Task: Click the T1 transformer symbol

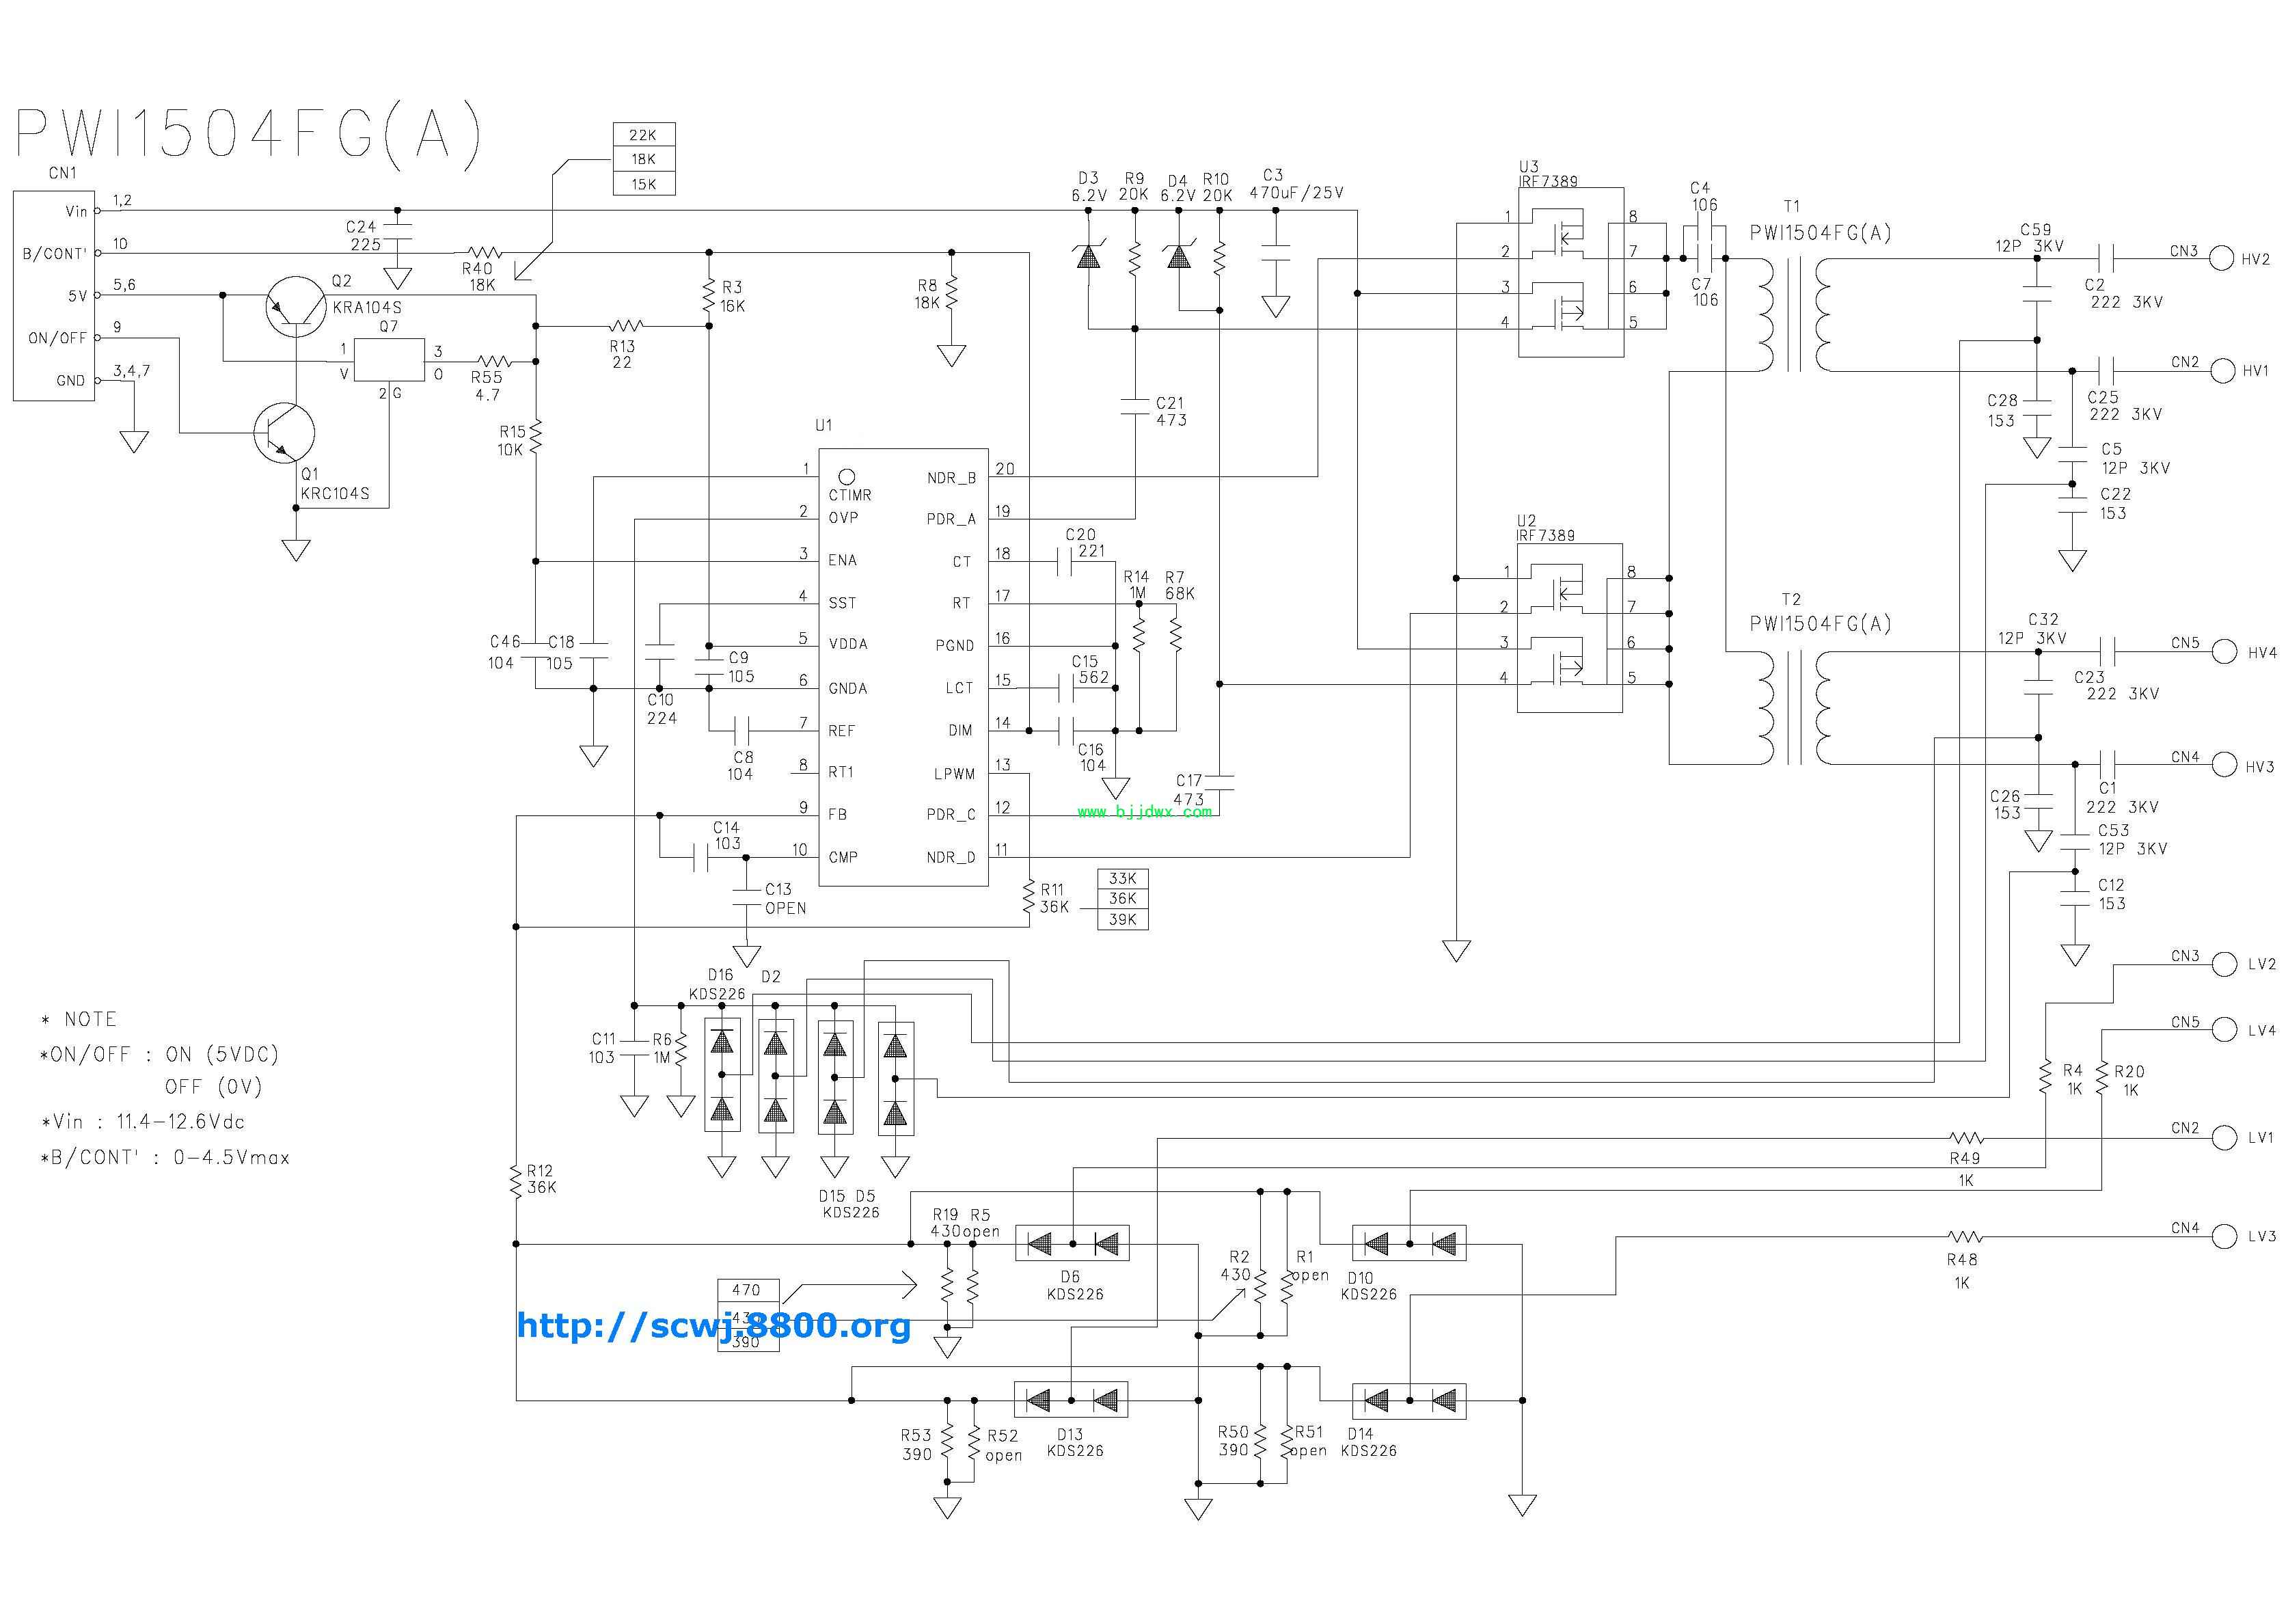Action: coord(1793,315)
